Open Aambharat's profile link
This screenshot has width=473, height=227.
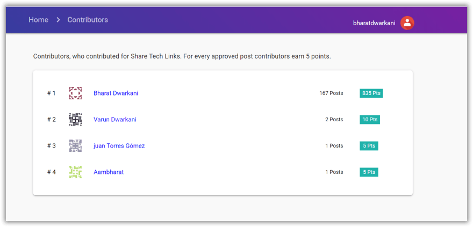tap(109, 172)
